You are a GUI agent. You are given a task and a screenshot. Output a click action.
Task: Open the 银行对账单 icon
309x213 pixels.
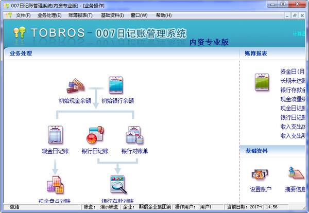click(x=134, y=135)
